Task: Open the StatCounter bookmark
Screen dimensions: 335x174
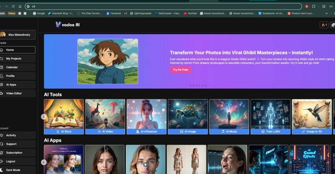Action: 167,13
